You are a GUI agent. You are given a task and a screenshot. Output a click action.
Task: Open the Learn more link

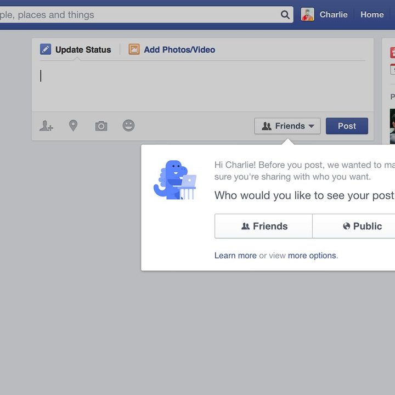point(235,256)
